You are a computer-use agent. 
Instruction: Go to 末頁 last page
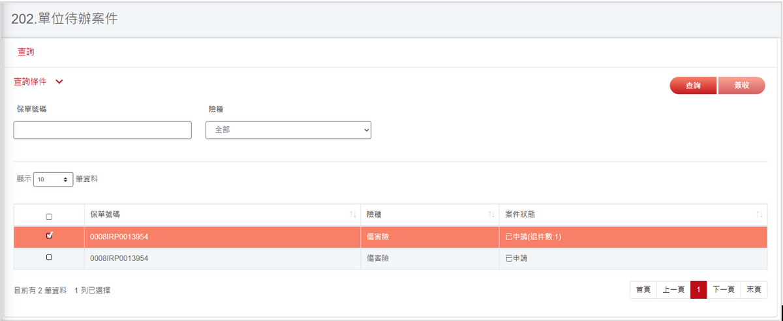click(754, 290)
